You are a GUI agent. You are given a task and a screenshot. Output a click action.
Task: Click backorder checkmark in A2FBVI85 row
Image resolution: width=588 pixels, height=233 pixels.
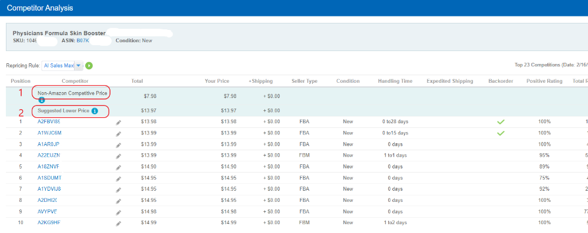coord(500,121)
